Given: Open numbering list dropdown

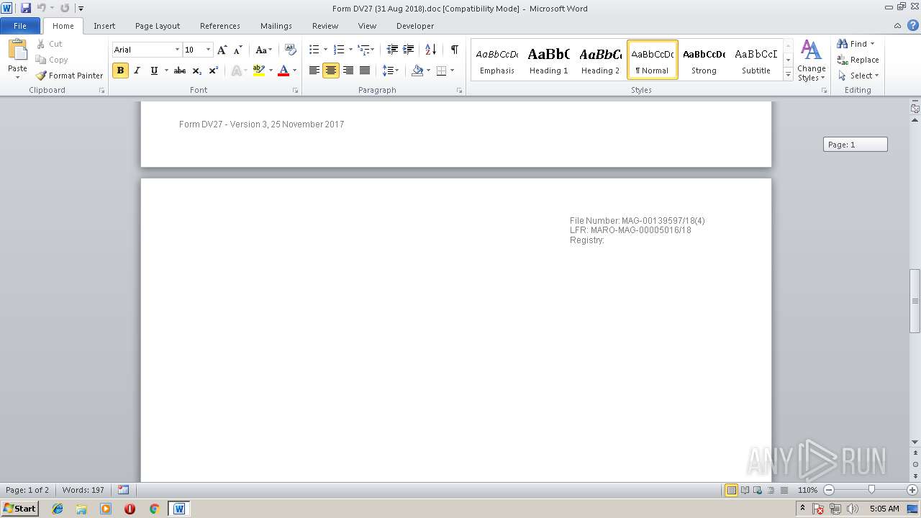Looking at the screenshot, I should tap(350, 50).
